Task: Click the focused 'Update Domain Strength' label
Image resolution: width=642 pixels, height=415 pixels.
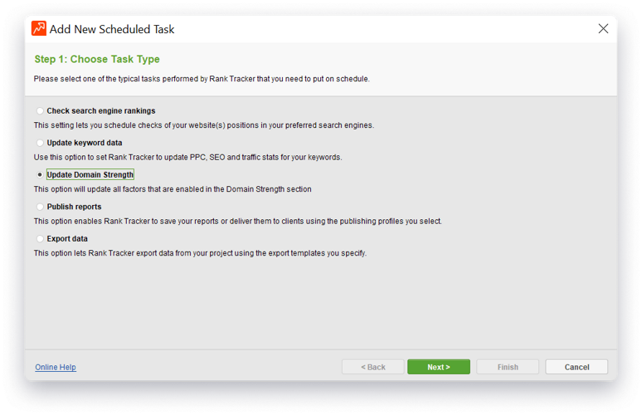Action: pos(90,175)
